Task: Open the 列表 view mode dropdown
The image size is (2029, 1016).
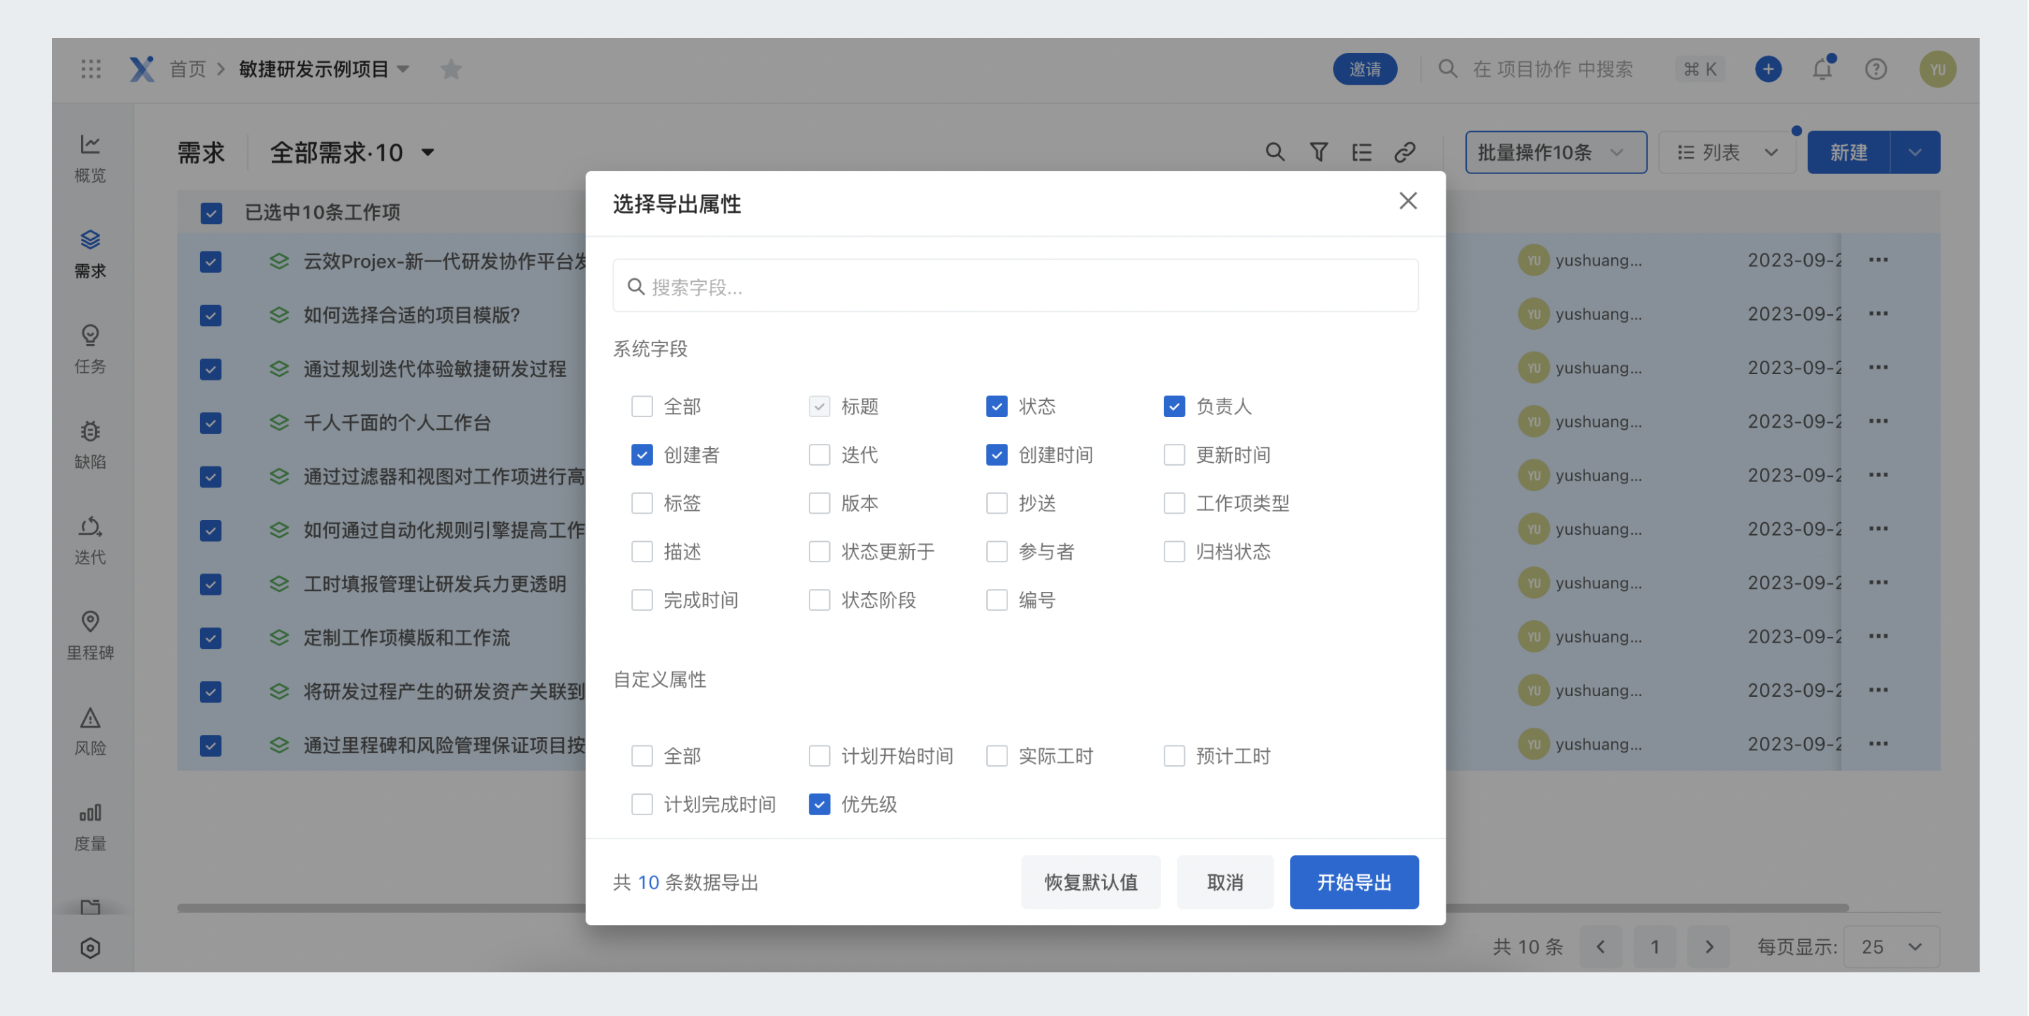Action: (1727, 152)
